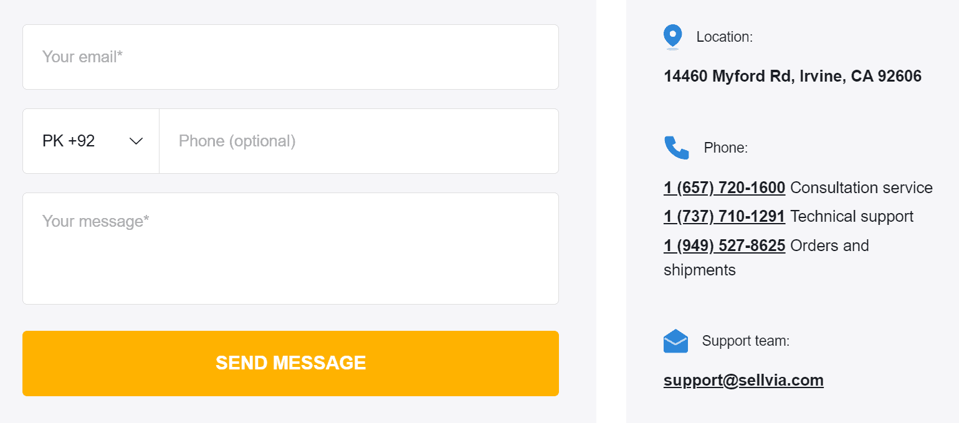Click the support@sellvia.com email link
The width and height of the screenshot is (959, 423).
743,380
